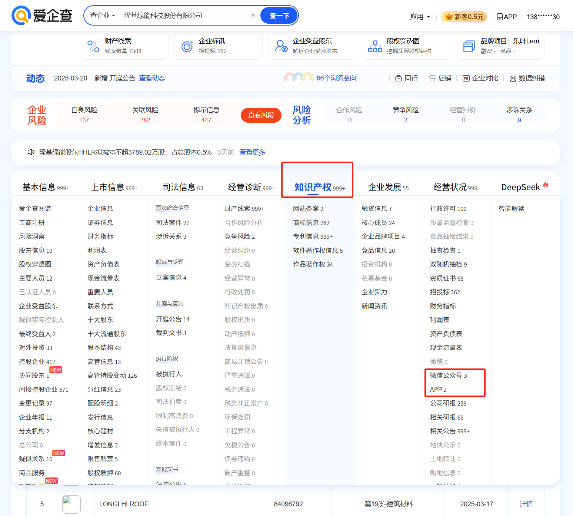Viewport: 573px width, 516px height.
Task: Expand the 应用 dropdown menu
Action: (x=420, y=17)
